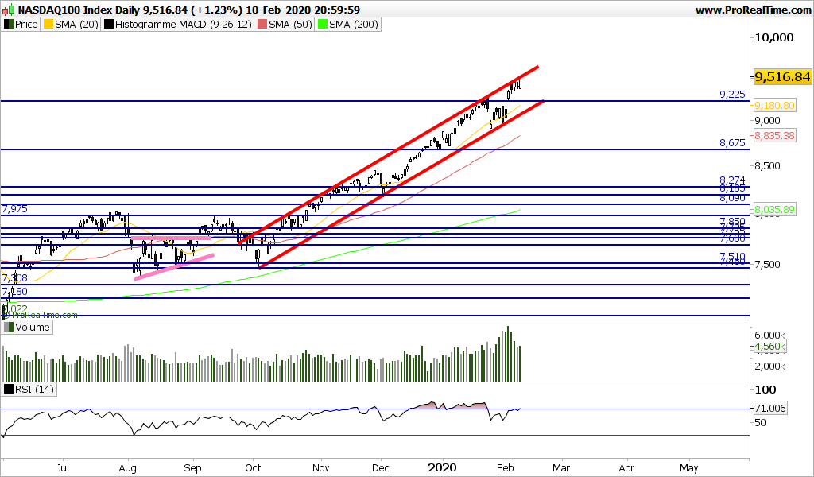The image size is (814, 477).
Task: Click the red SMA (50) color swatch
Action: (262, 25)
